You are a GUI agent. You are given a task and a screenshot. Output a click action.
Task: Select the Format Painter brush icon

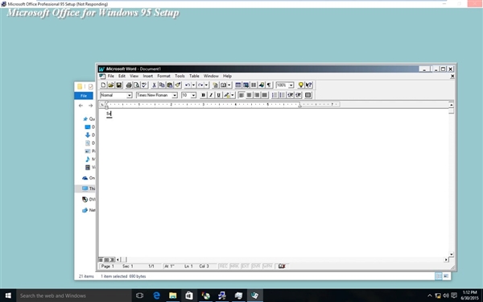177,85
